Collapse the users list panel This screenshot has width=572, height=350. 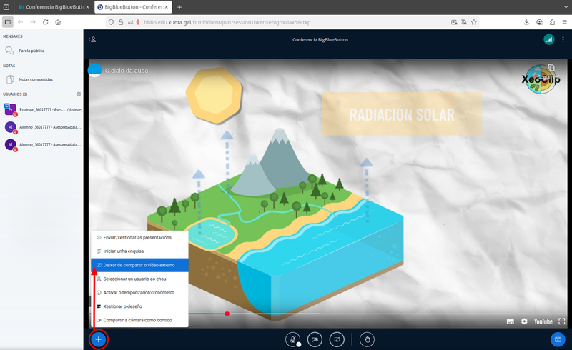pyautogui.click(x=92, y=40)
